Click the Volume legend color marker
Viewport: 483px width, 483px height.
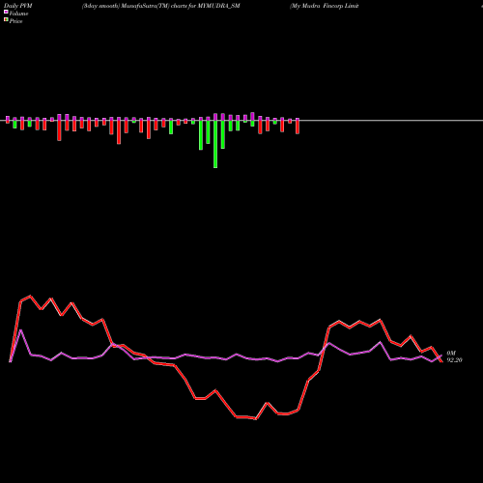point(6,13)
